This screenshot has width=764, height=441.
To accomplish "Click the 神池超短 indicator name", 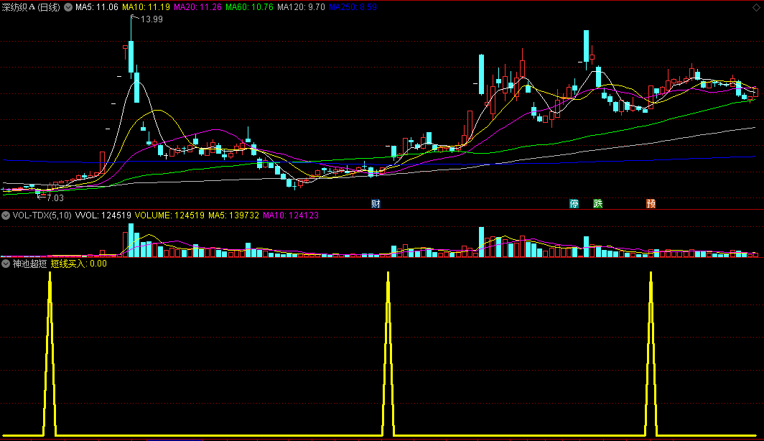I will (x=29, y=264).
